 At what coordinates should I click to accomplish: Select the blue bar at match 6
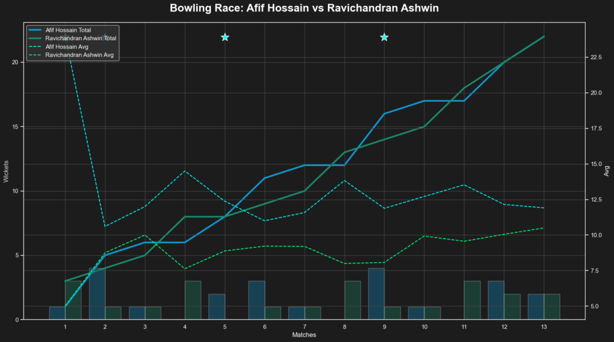pos(257,300)
